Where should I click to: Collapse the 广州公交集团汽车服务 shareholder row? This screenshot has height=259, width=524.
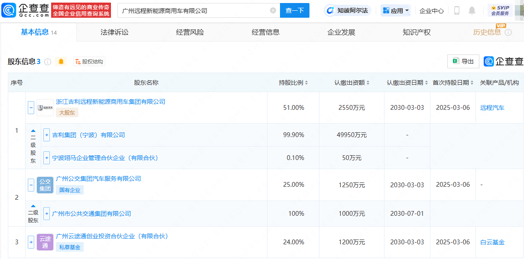[x=31, y=185]
